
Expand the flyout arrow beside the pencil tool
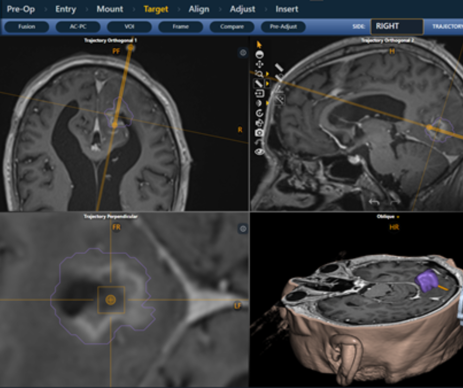point(267,83)
